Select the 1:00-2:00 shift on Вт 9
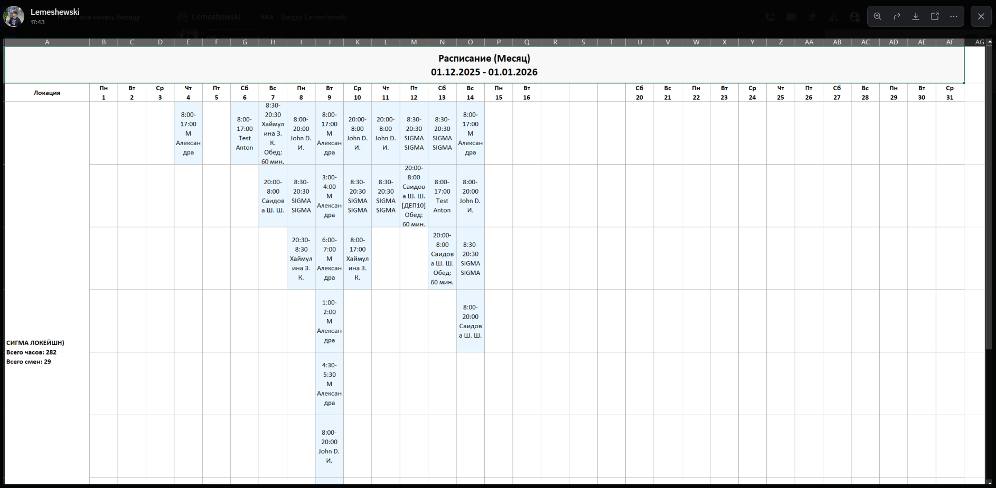996x488 pixels. pos(329,321)
